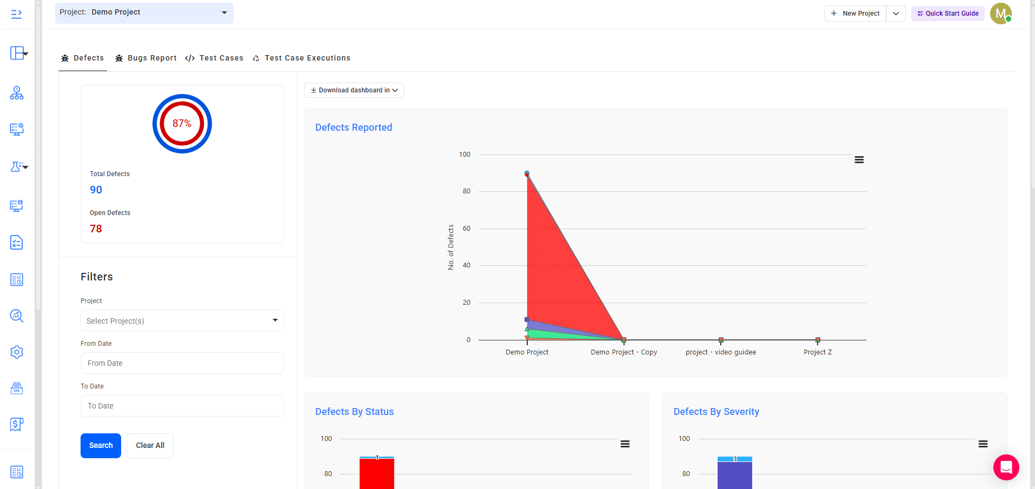Click the Open Defects value 78
Image resolution: width=1035 pixels, height=489 pixels.
(96, 229)
